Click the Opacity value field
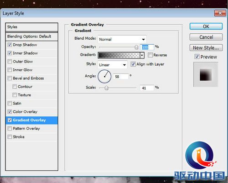The width and height of the screenshot is (228, 183). tap(147, 47)
